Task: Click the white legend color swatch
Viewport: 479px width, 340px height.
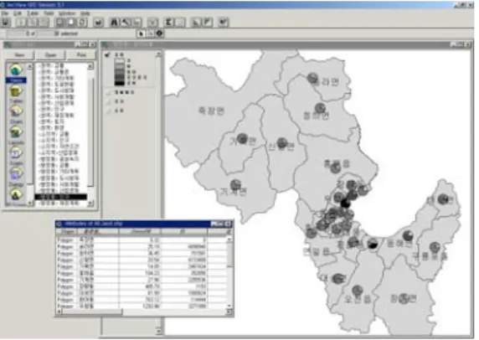Action: point(120,61)
